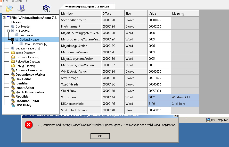Click the Section Headers page icon
The height and width of the screenshot is (147, 229).
tap(13, 48)
